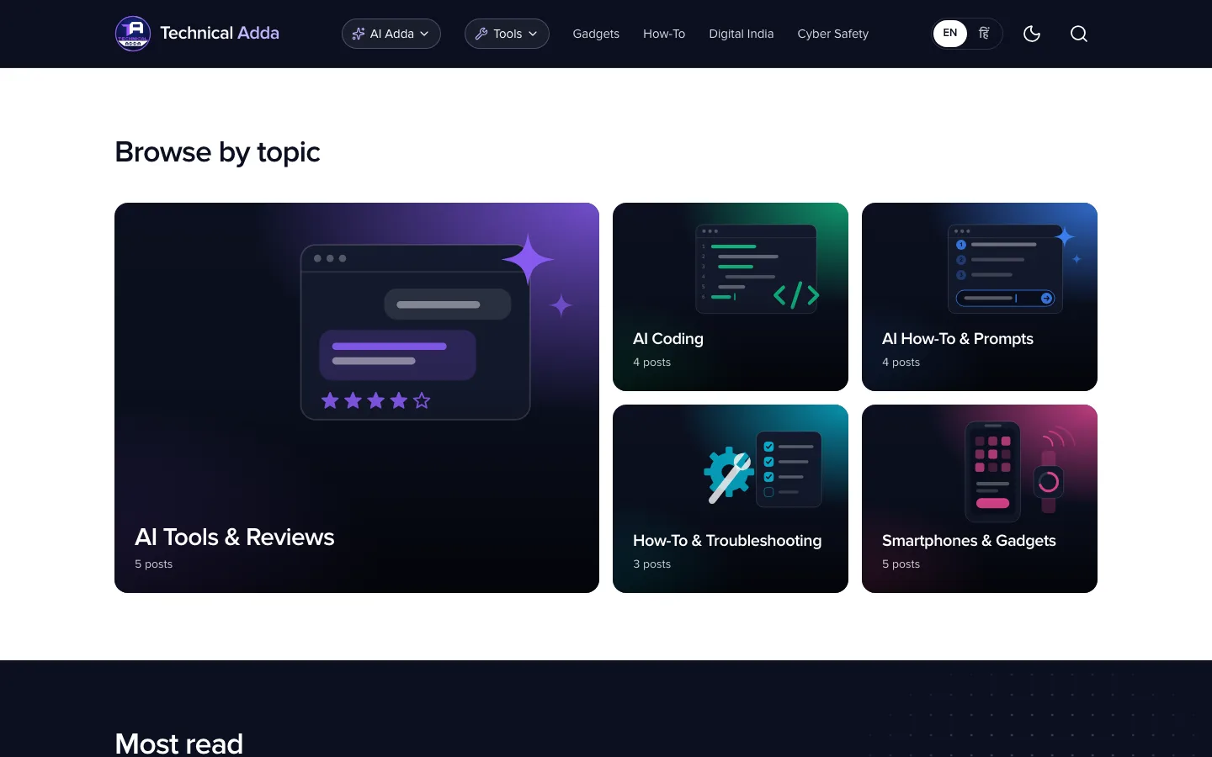Go to the How-To nav item
The height and width of the screenshot is (757, 1212).
pos(664,34)
